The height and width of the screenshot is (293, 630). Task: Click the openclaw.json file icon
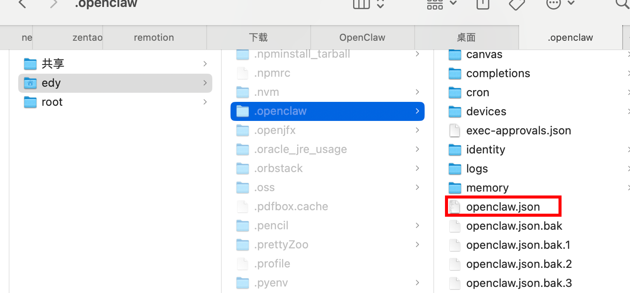pyautogui.click(x=455, y=207)
